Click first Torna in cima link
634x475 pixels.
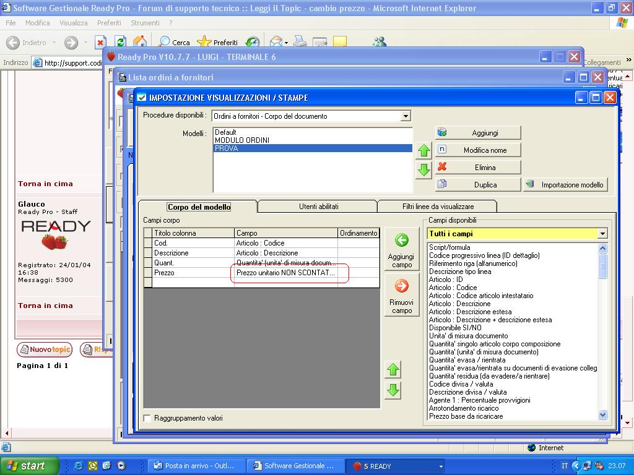[45, 184]
